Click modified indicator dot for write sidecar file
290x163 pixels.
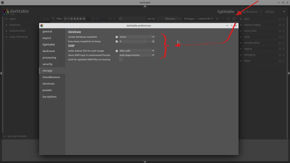[117, 51]
